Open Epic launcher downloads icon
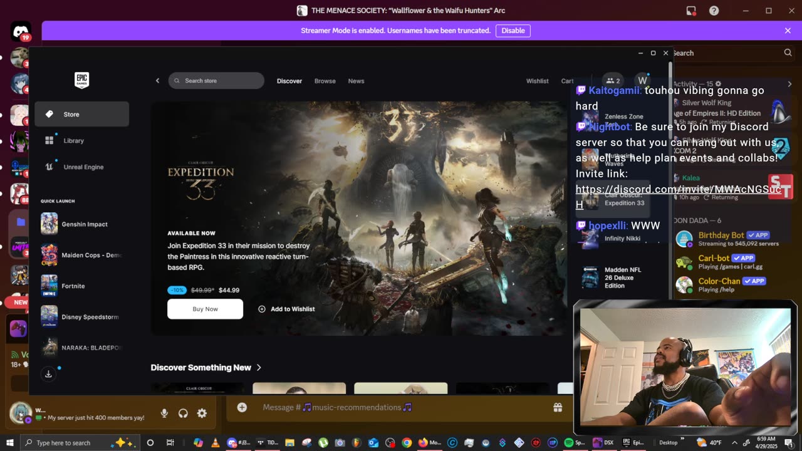802x451 pixels. point(48,374)
